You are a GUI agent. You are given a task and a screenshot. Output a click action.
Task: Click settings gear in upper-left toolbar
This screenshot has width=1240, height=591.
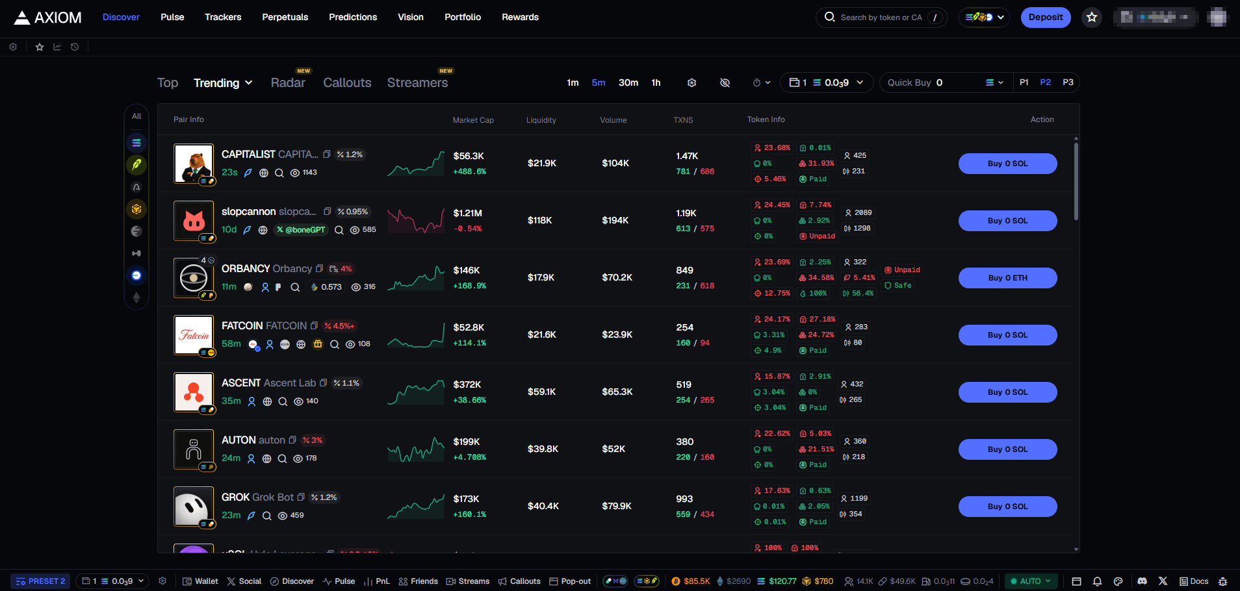[13, 47]
